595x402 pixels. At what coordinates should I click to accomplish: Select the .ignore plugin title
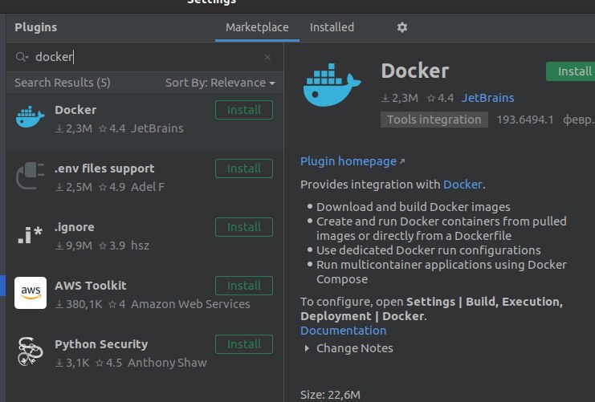[x=75, y=227]
